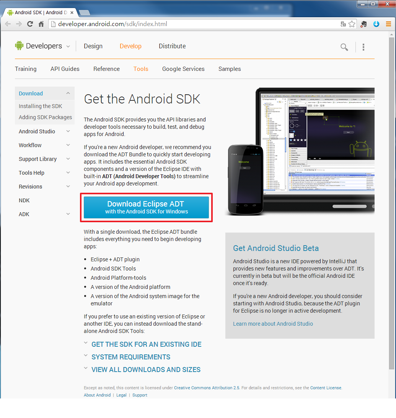The width and height of the screenshot is (396, 418).
Task: Follow the Learn more about Android Studio link
Action: pyautogui.click(x=273, y=324)
